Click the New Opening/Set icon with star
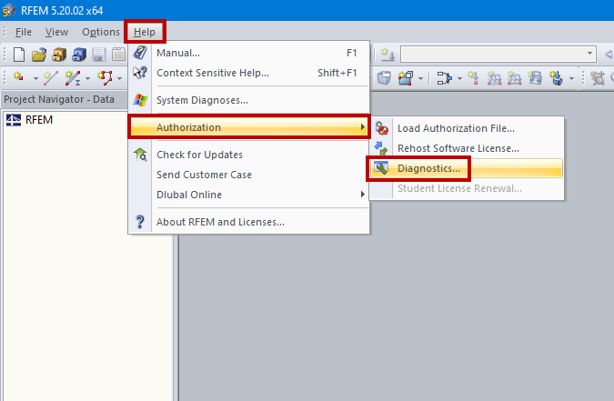 tap(406, 78)
